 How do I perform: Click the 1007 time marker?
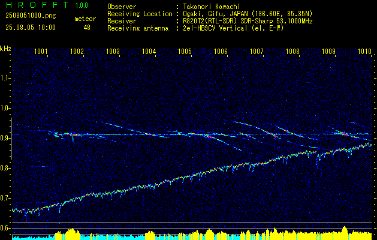pyautogui.click(x=257, y=51)
